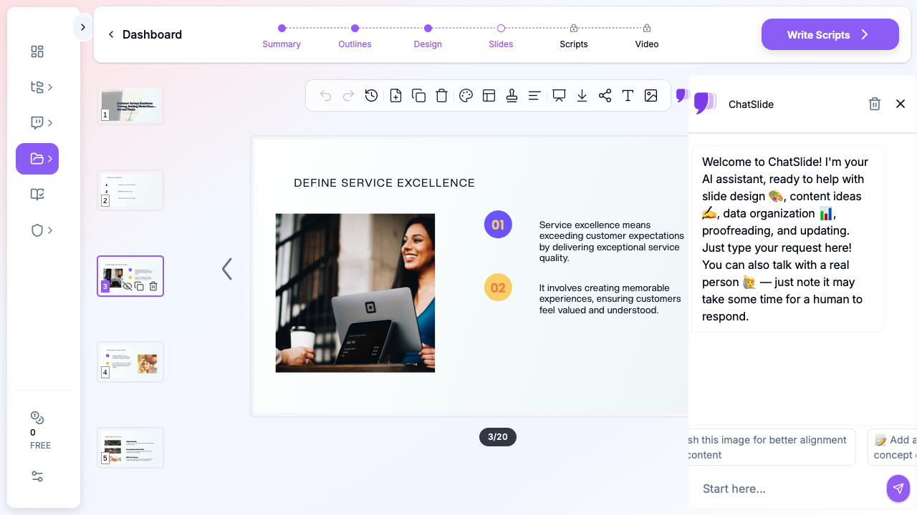
Task: Go to the Outlines step
Action: click(355, 35)
